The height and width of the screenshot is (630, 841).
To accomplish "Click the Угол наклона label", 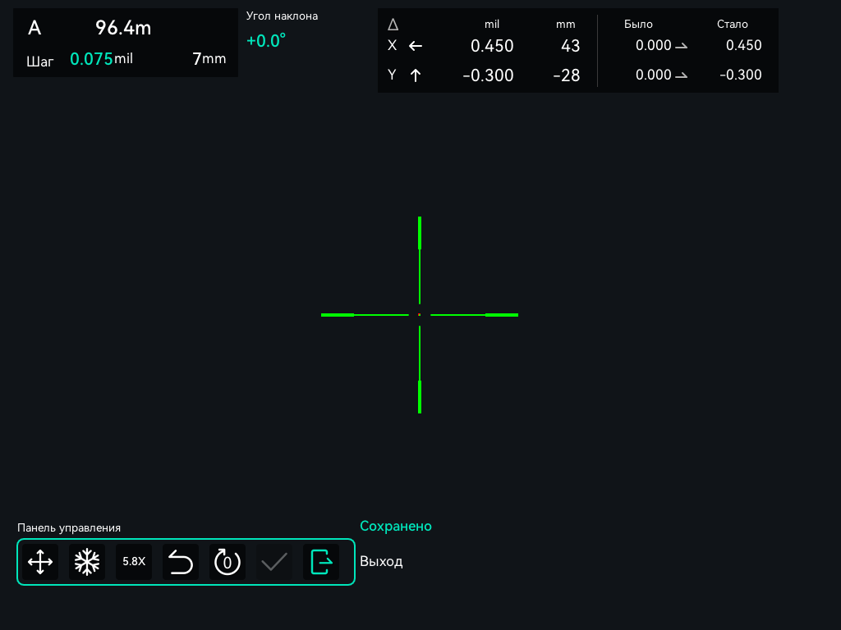I will click(283, 16).
